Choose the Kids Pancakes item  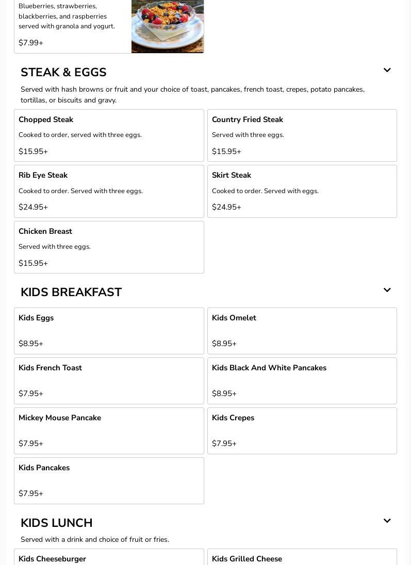(109, 481)
